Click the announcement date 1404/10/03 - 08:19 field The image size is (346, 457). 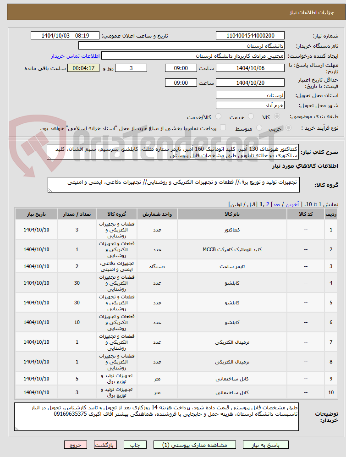[x=65, y=36]
